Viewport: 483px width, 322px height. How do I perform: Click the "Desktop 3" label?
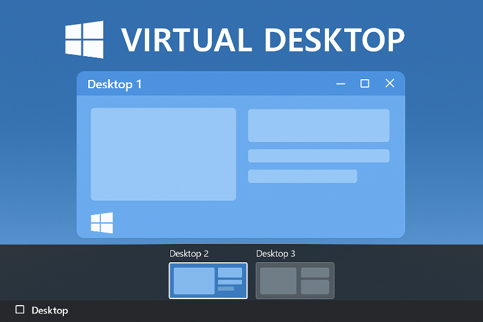click(276, 254)
